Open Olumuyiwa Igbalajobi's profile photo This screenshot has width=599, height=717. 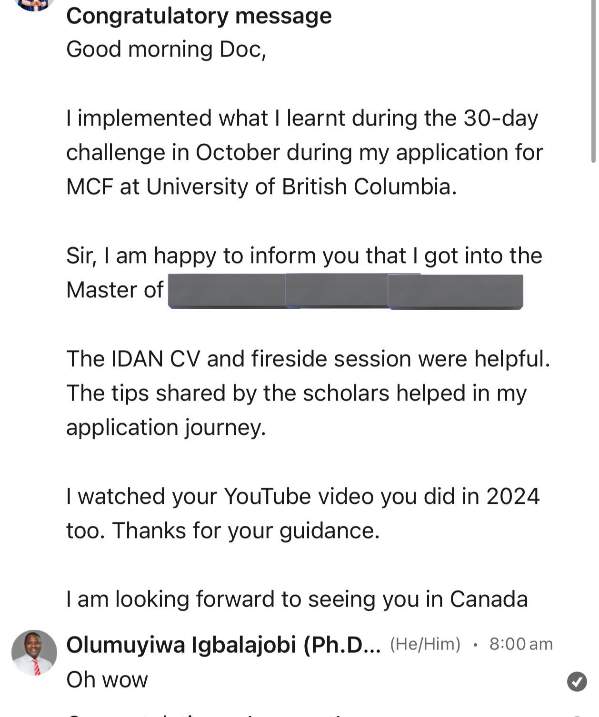click(34, 653)
